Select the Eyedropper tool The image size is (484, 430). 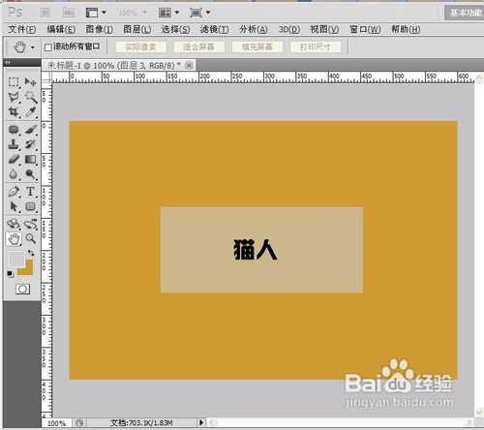(31, 112)
